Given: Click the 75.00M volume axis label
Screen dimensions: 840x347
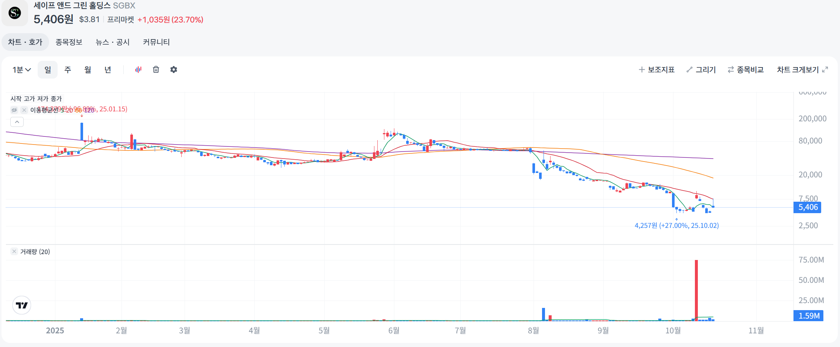Looking at the screenshot, I should point(811,260).
